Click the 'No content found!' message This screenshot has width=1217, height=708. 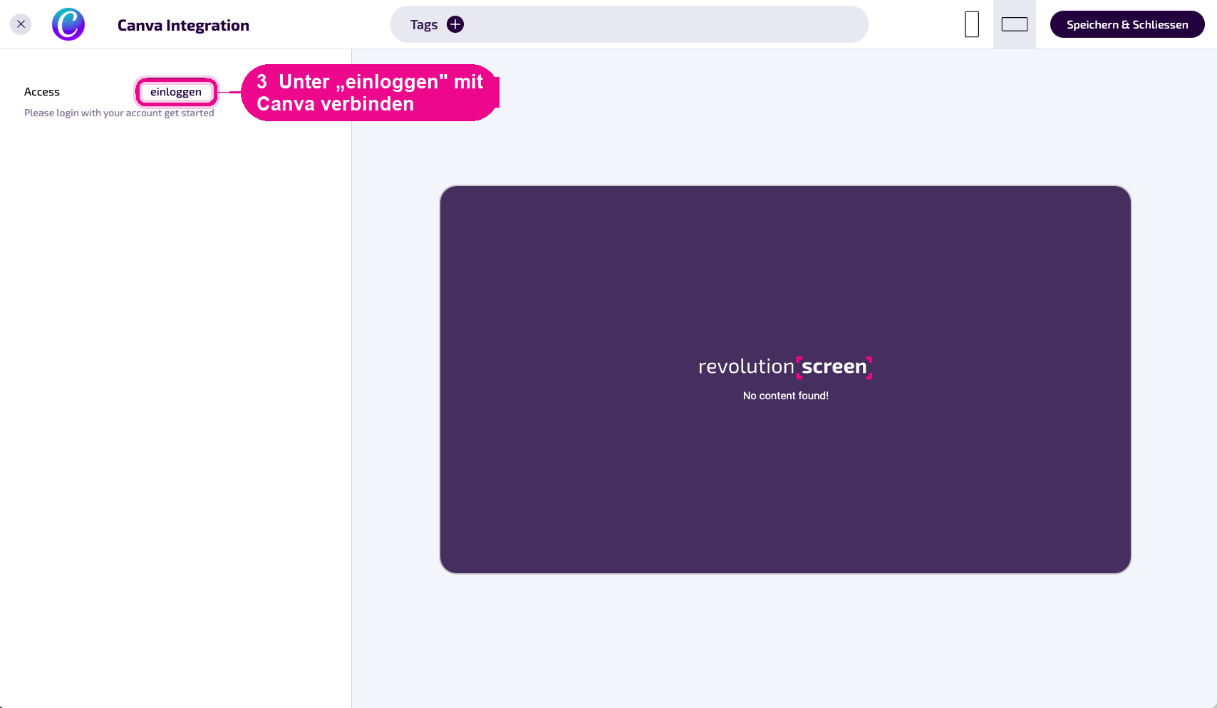(786, 396)
